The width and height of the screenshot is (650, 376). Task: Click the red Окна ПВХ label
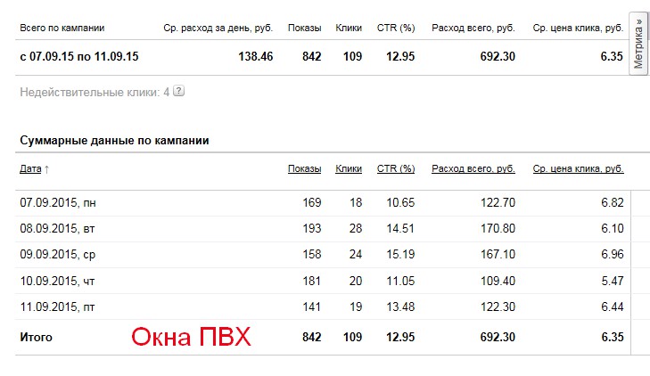(192, 338)
